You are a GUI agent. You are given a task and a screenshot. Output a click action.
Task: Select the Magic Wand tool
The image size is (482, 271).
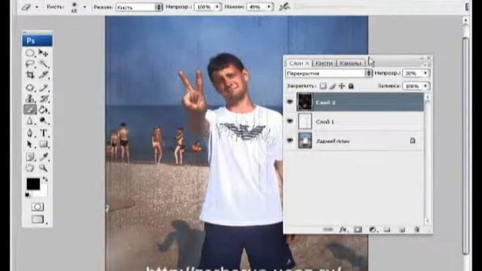[44, 64]
